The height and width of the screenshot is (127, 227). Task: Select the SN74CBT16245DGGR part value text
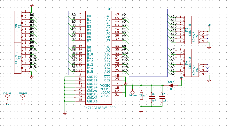[x=100, y=108]
